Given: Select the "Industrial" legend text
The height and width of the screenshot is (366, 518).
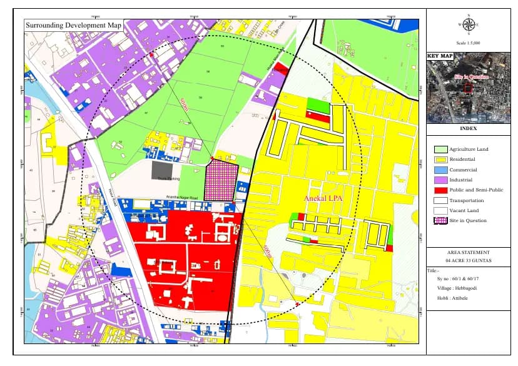Looking at the screenshot, I should [461, 180].
